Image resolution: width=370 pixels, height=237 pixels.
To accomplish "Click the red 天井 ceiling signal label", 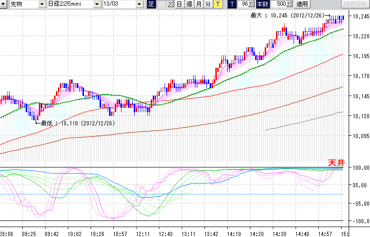I will coord(336,163).
